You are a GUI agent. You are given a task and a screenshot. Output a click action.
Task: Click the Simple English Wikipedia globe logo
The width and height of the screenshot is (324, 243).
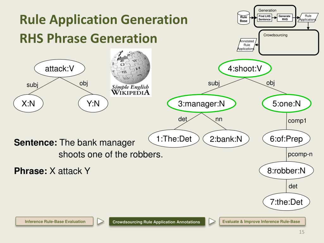coord(131,72)
